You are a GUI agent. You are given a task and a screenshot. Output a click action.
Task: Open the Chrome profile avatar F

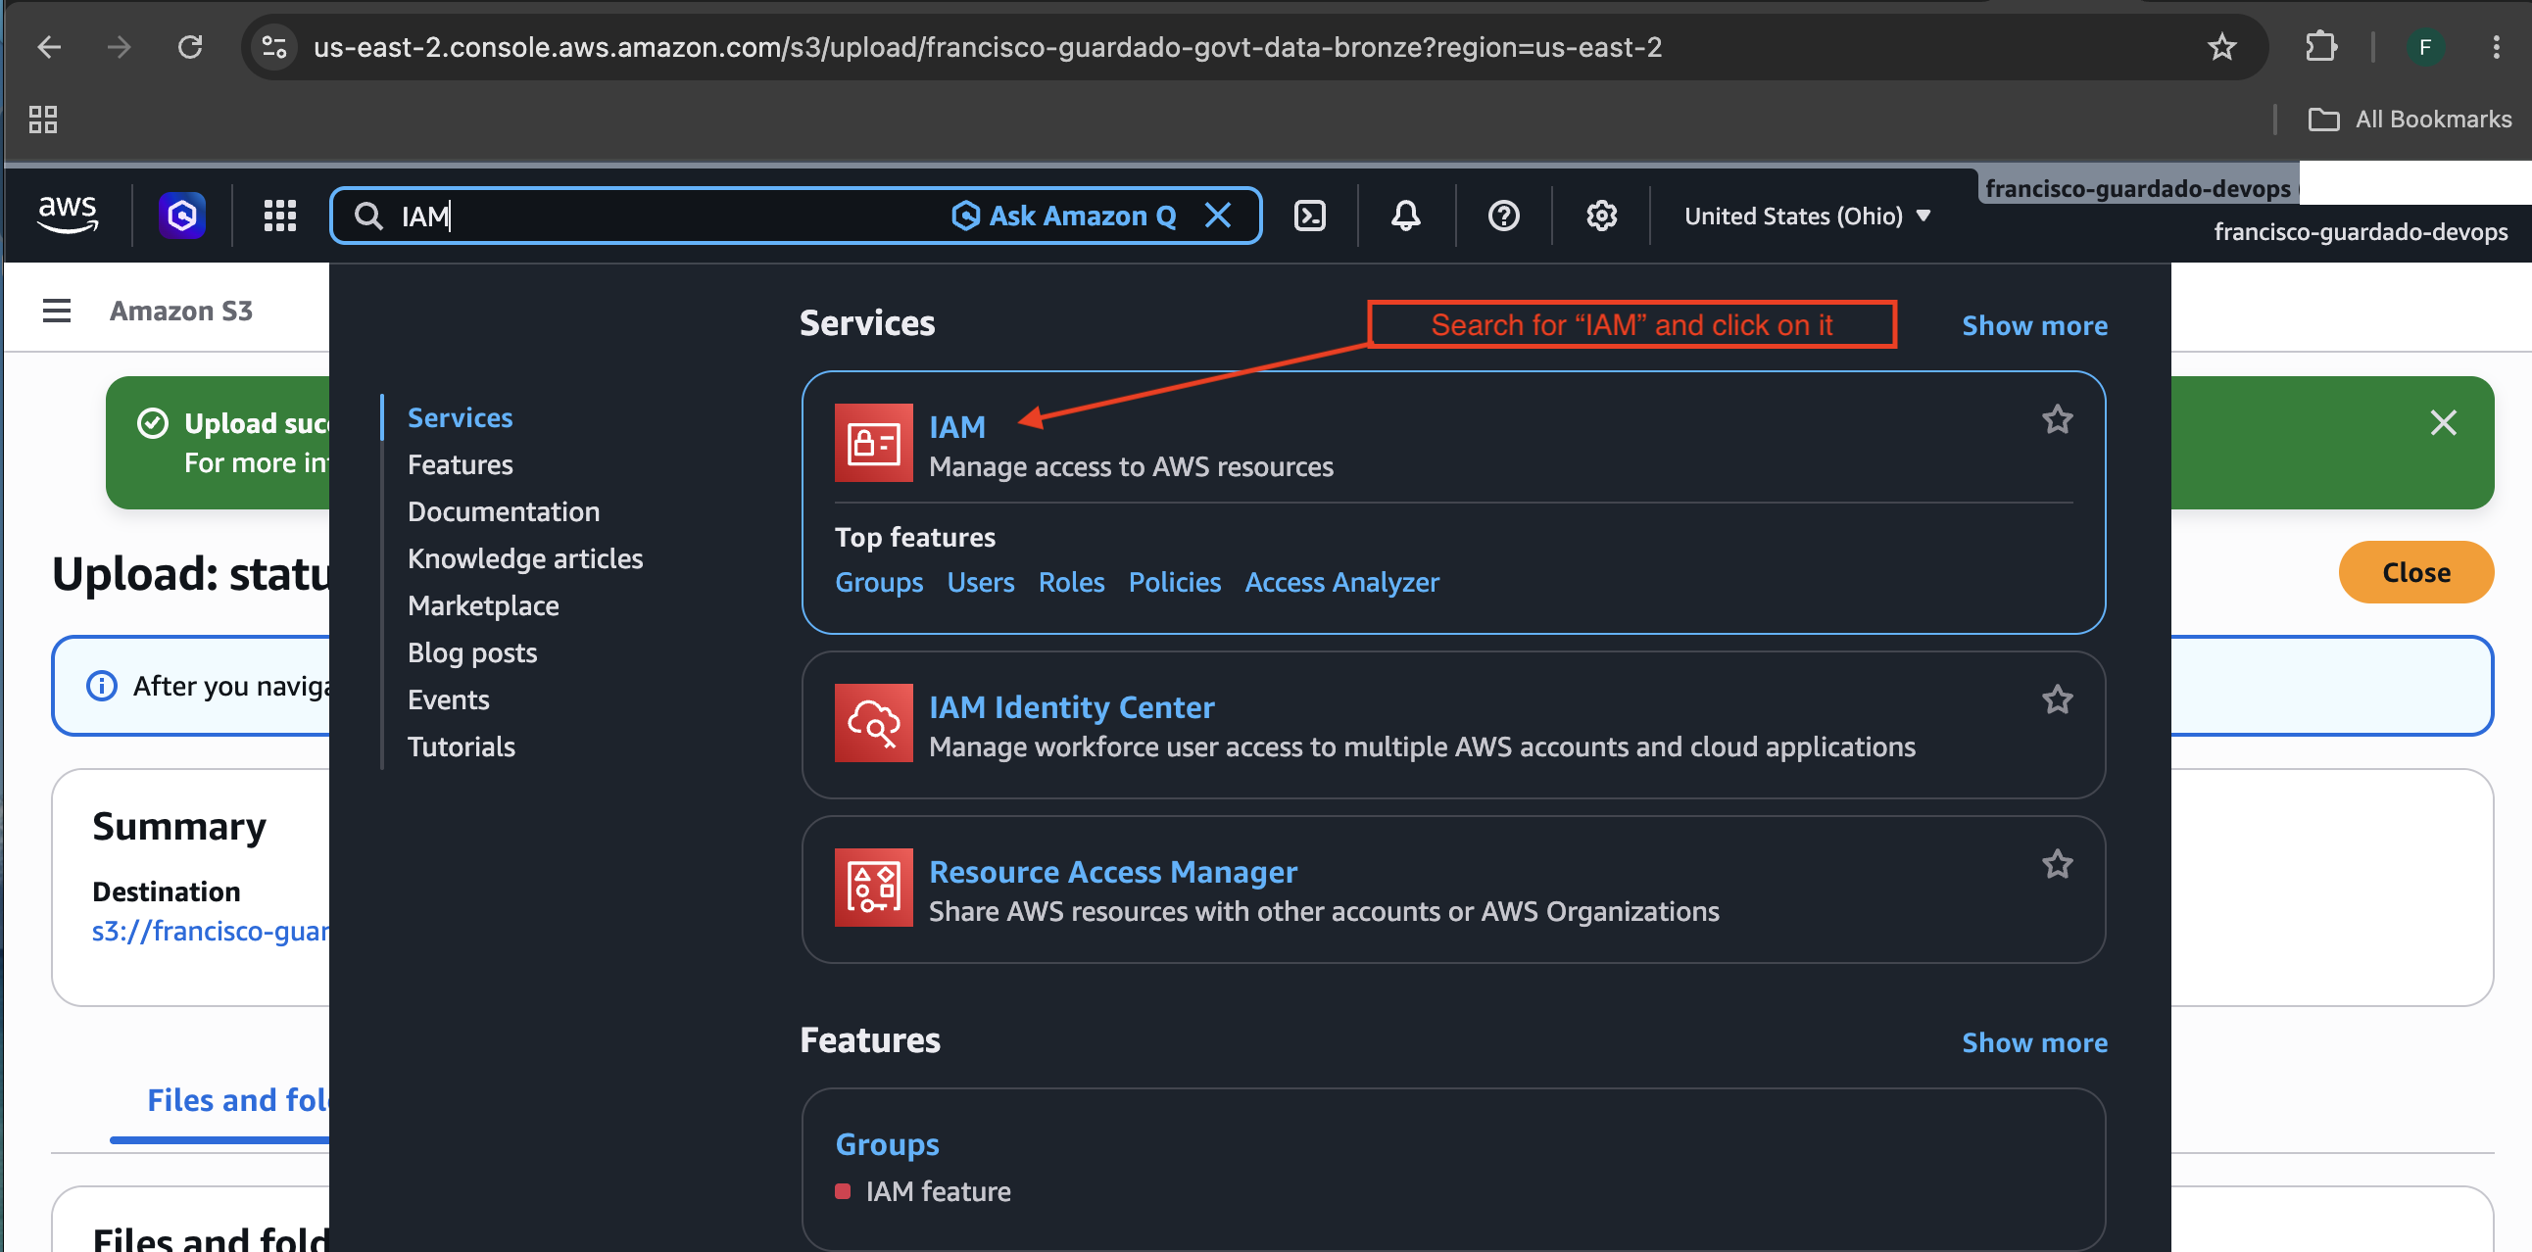pos(2425,46)
